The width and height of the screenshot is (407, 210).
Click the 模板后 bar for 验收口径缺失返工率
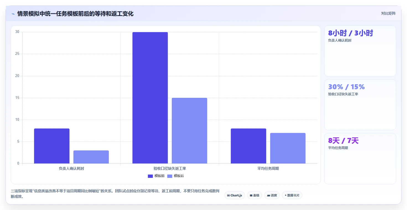[189, 131]
